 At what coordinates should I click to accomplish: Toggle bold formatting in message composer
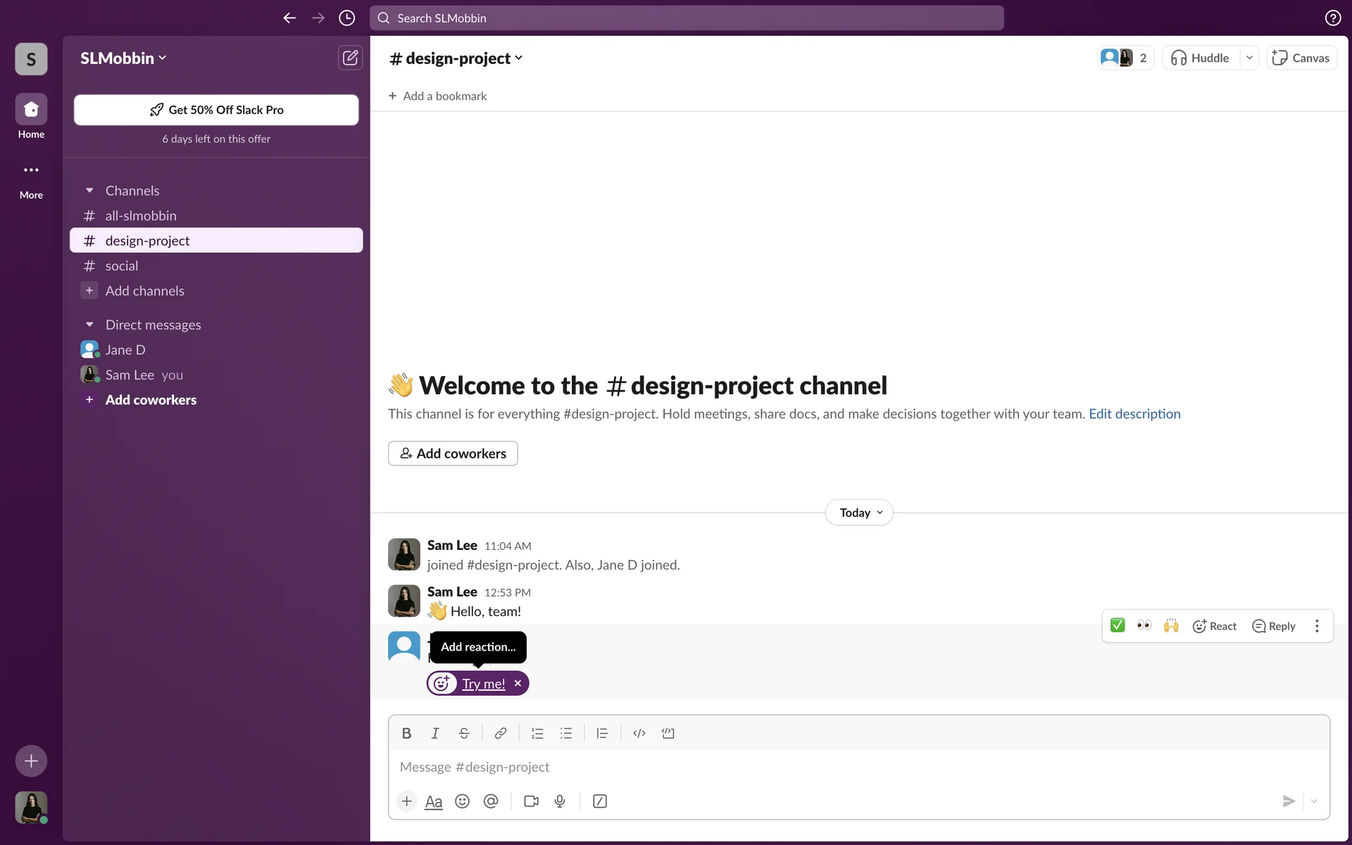click(x=406, y=733)
